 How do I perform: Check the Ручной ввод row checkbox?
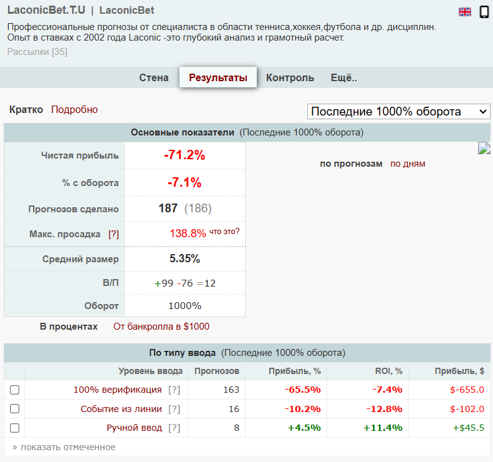coord(15,428)
